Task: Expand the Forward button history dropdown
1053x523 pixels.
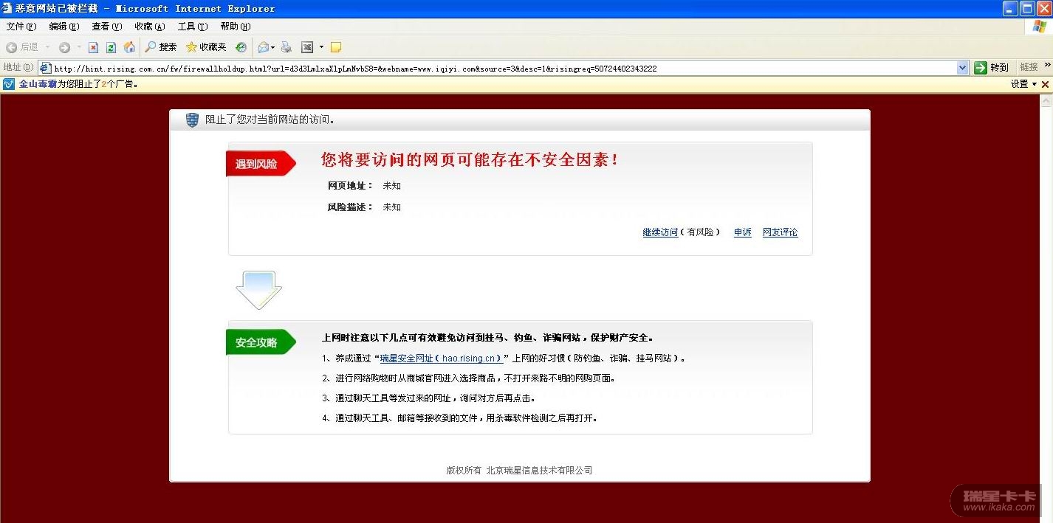Action: point(79,47)
